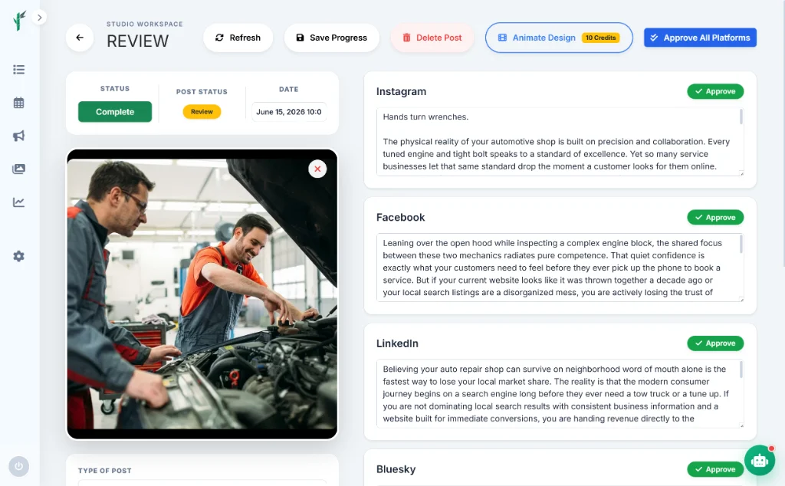The height and width of the screenshot is (486, 785).
Task: Click Animate Design button
Action: 559,38
